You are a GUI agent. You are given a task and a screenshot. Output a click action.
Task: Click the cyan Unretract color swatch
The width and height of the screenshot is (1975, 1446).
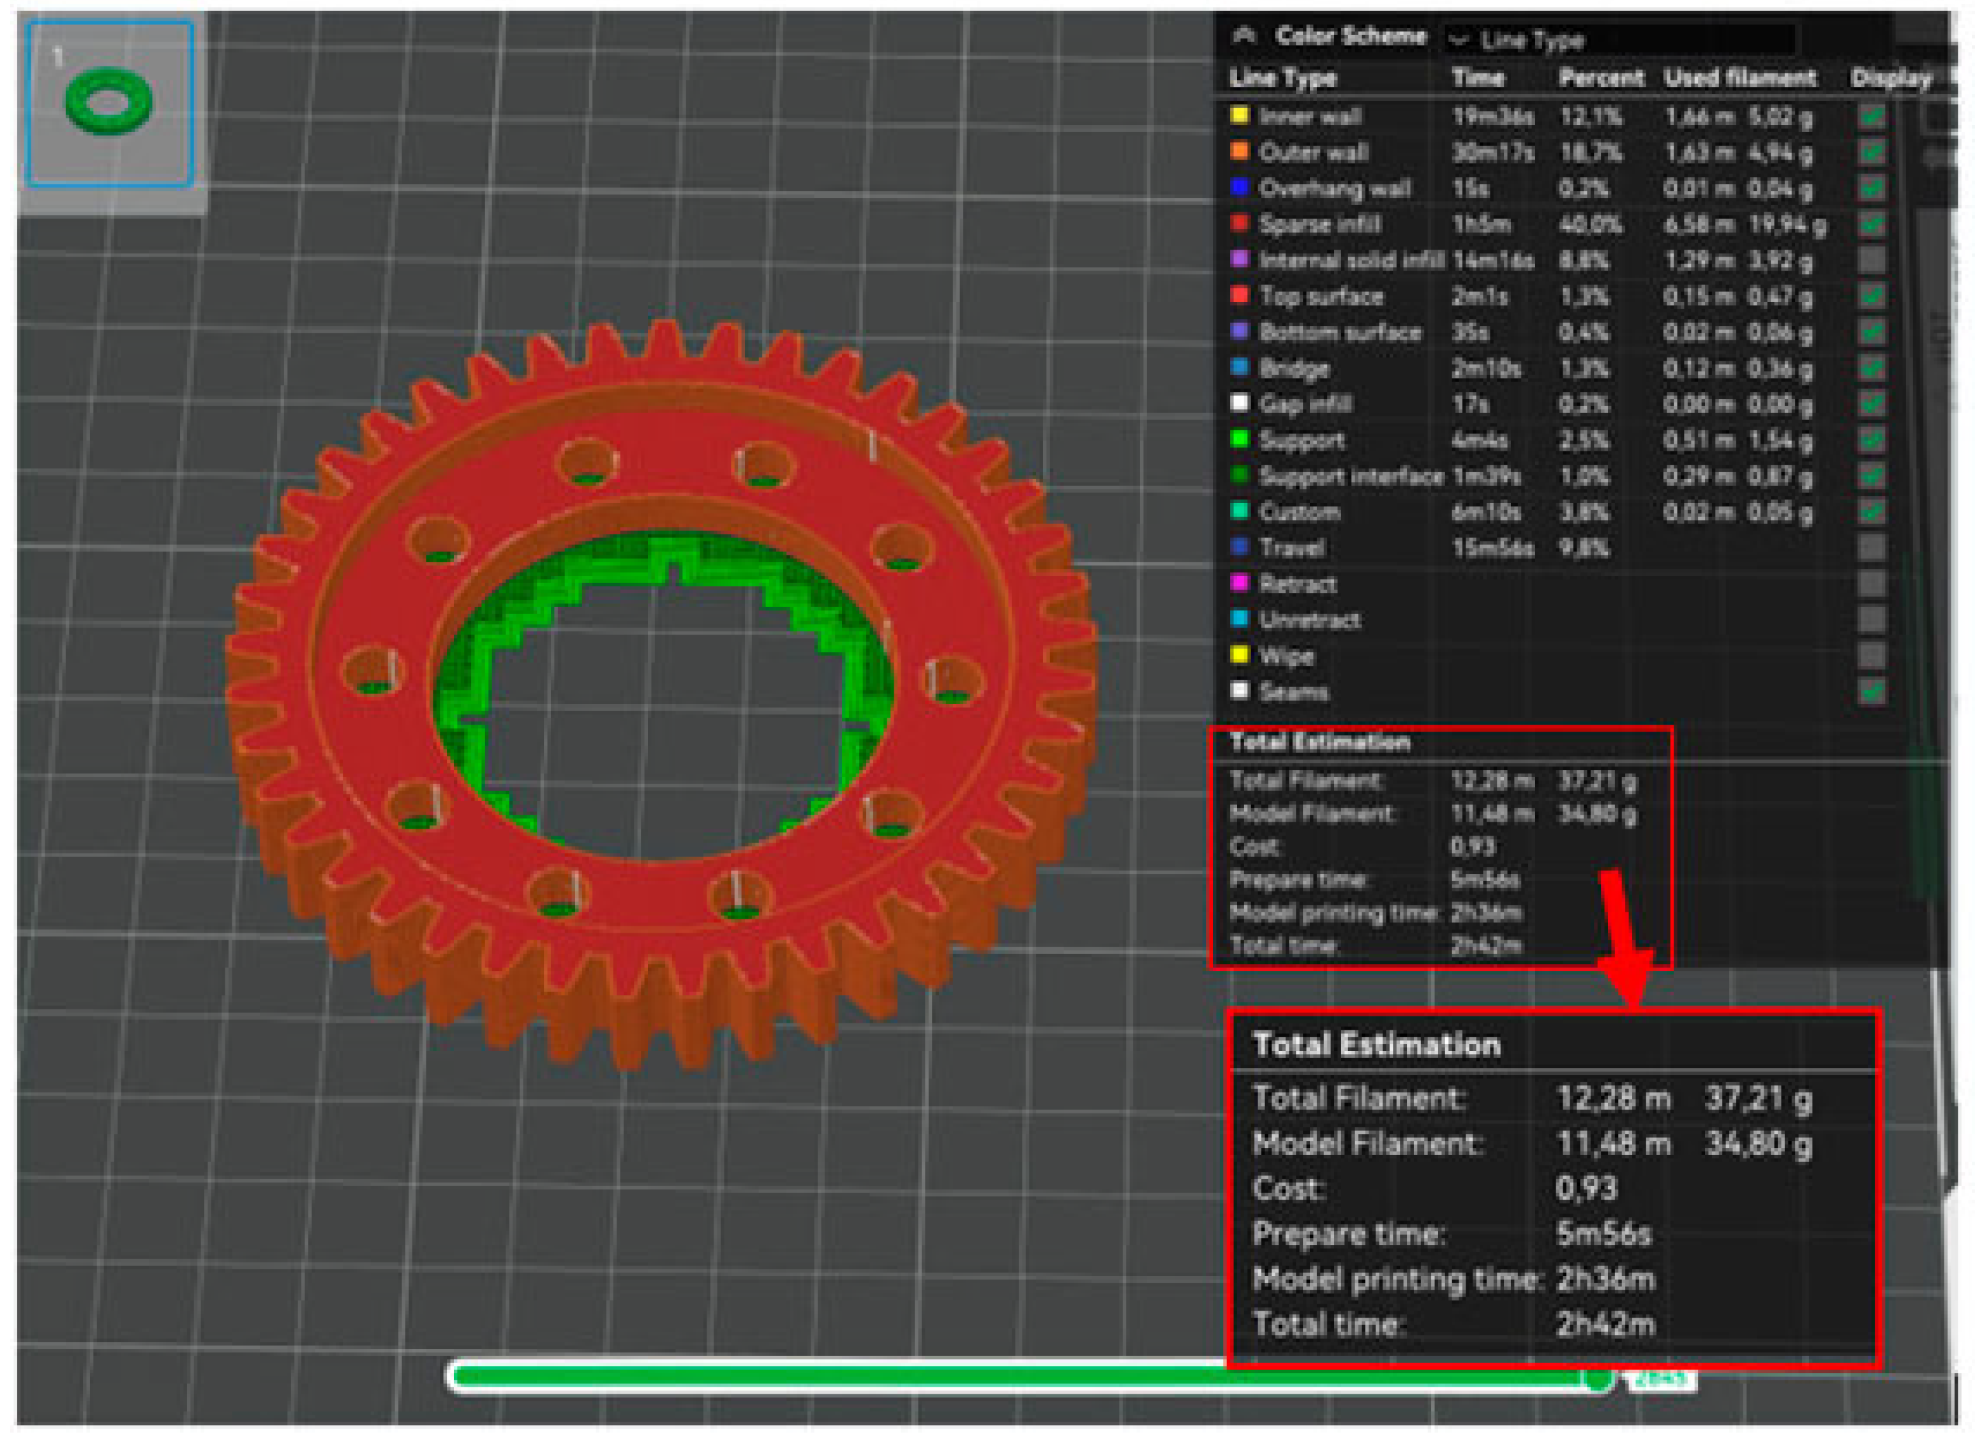(1239, 619)
